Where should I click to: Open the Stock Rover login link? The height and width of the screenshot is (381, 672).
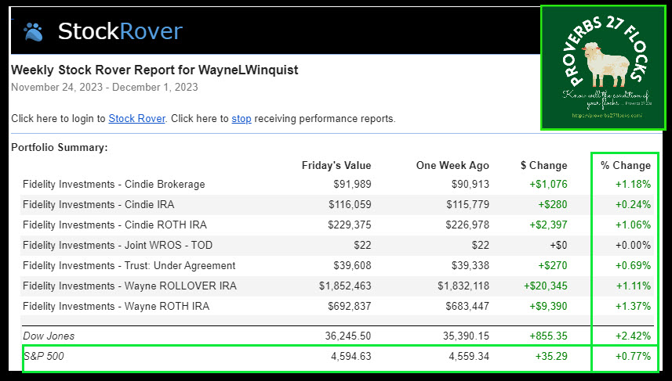(136, 119)
